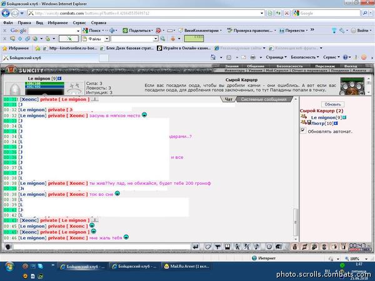The image size is (375, 281).
Task: Click the Stop loading X icon beside address bar
Action: 286,13
